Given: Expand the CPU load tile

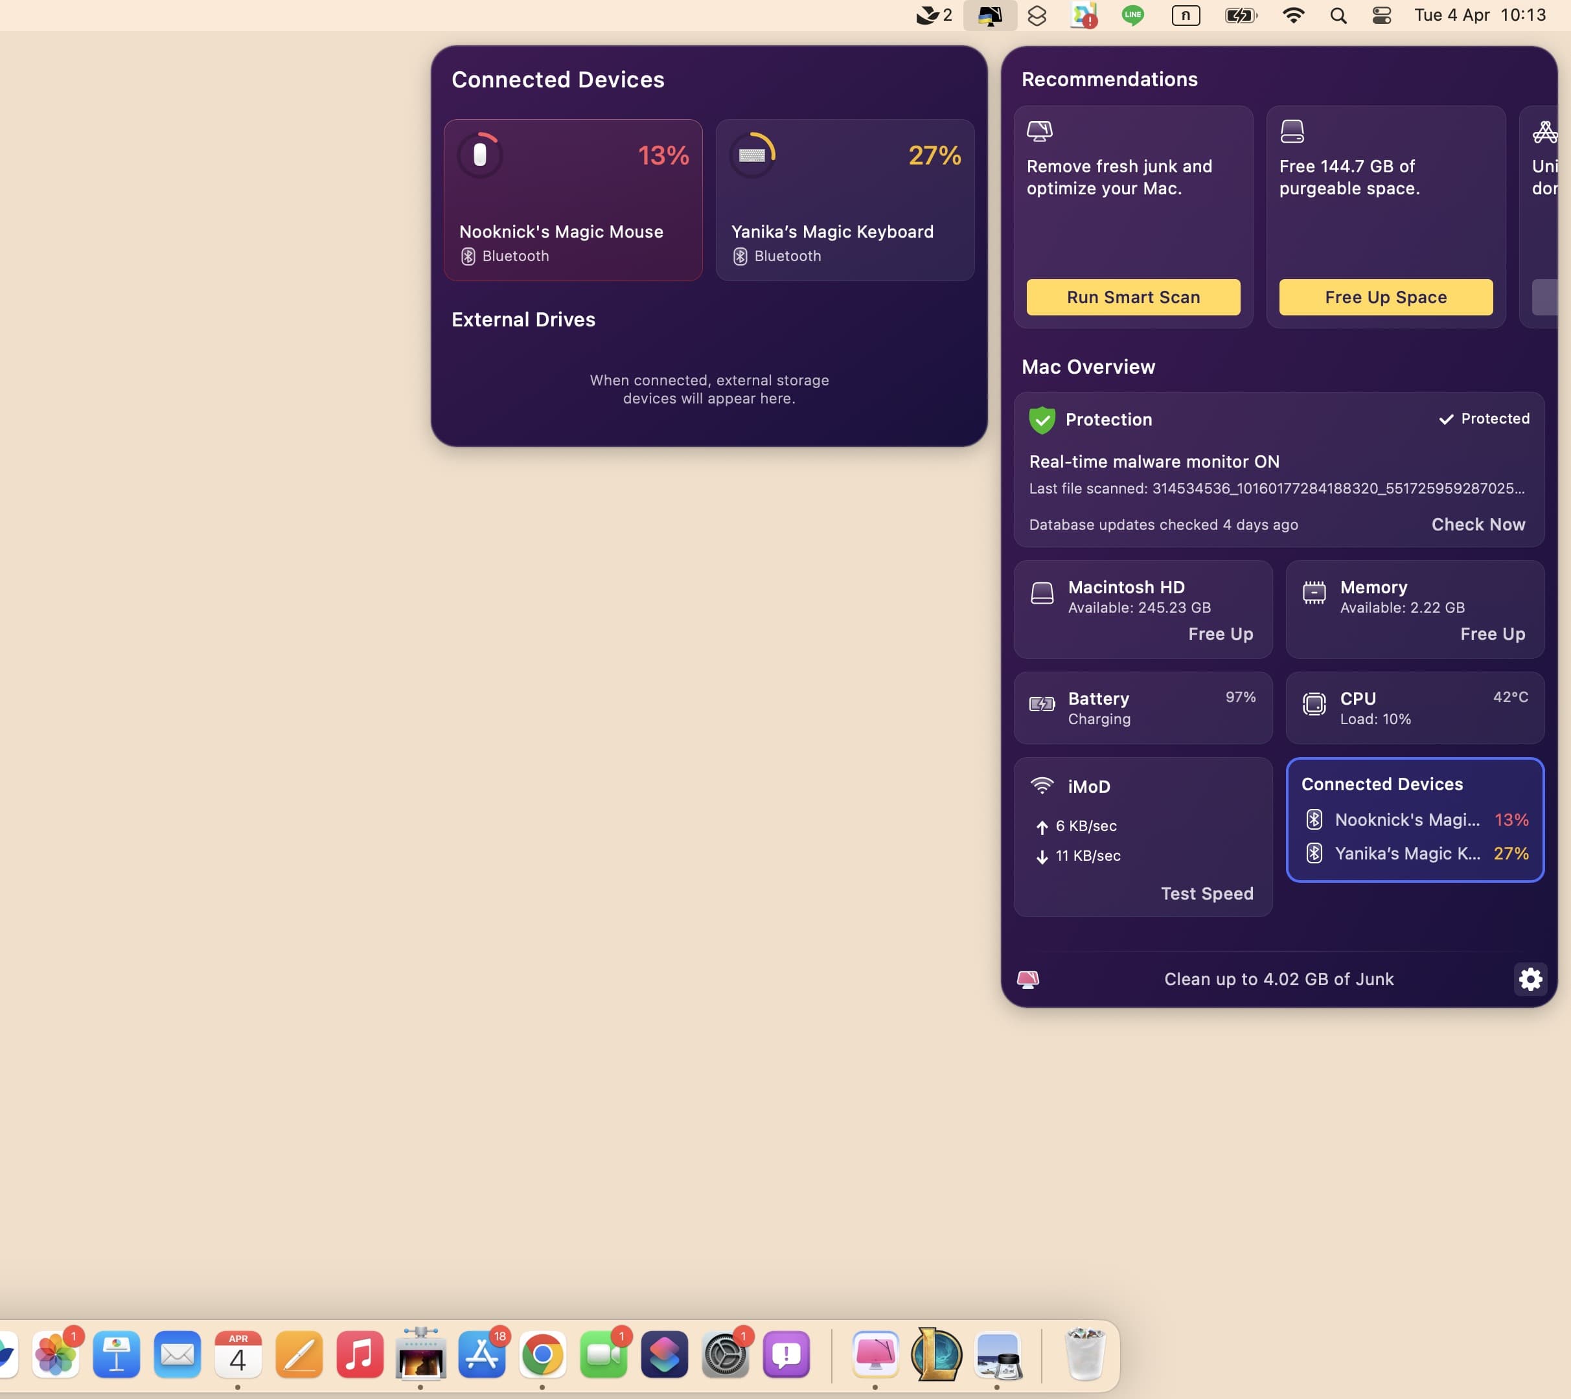Looking at the screenshot, I should [x=1414, y=708].
